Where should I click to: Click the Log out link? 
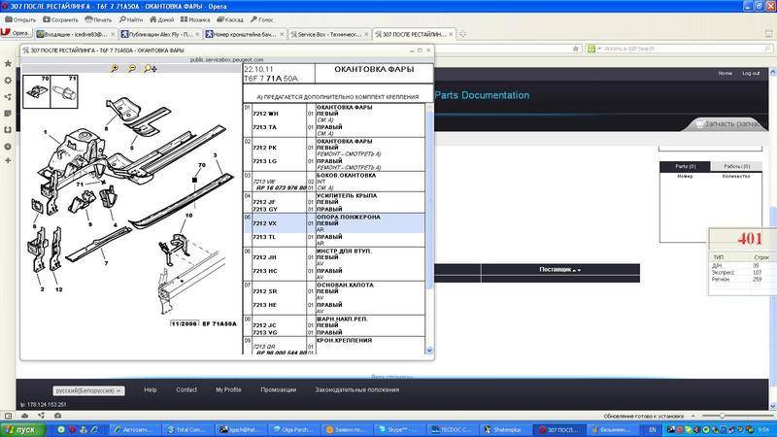pyautogui.click(x=751, y=73)
